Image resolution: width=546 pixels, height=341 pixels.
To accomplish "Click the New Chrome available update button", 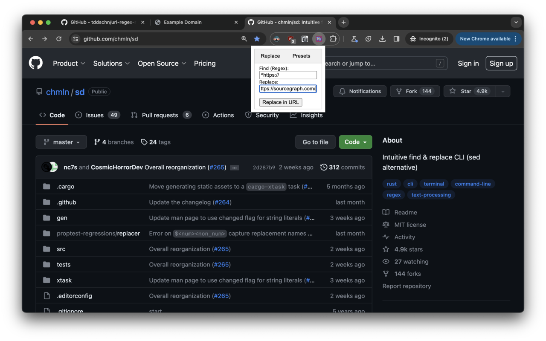I will pos(488,39).
